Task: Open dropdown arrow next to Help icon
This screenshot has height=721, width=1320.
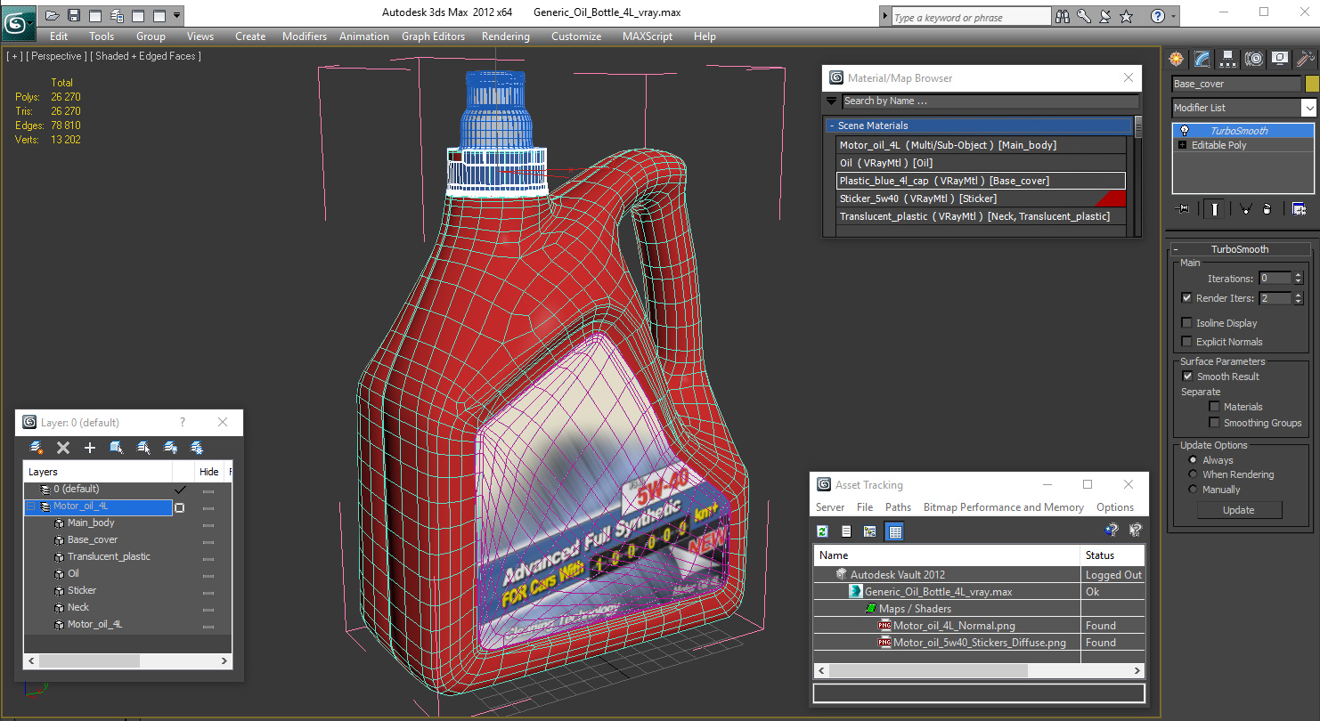Action: pos(1173,16)
